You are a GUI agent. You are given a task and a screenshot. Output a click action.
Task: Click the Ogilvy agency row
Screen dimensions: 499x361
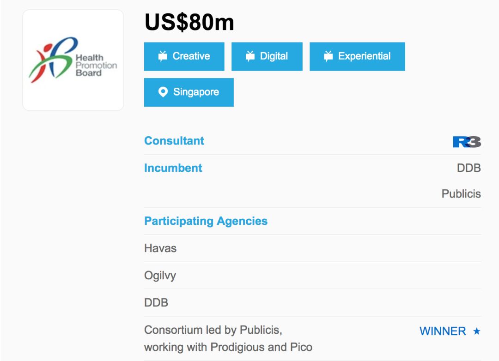[x=312, y=276]
